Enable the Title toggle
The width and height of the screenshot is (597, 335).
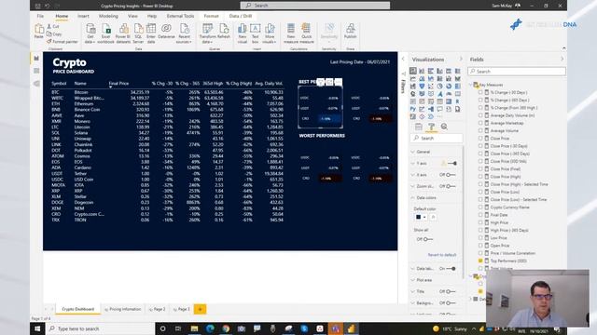(451, 291)
